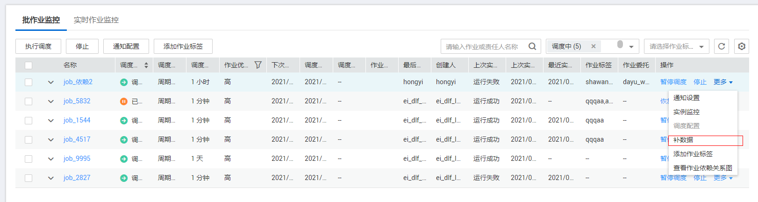Open the job_4517 job link

(x=77, y=139)
